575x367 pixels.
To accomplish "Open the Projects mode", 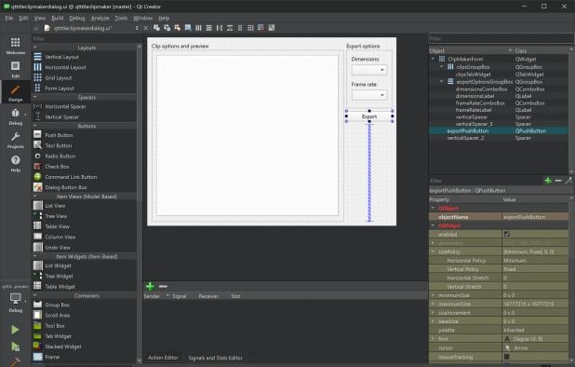I will pyautogui.click(x=15, y=140).
